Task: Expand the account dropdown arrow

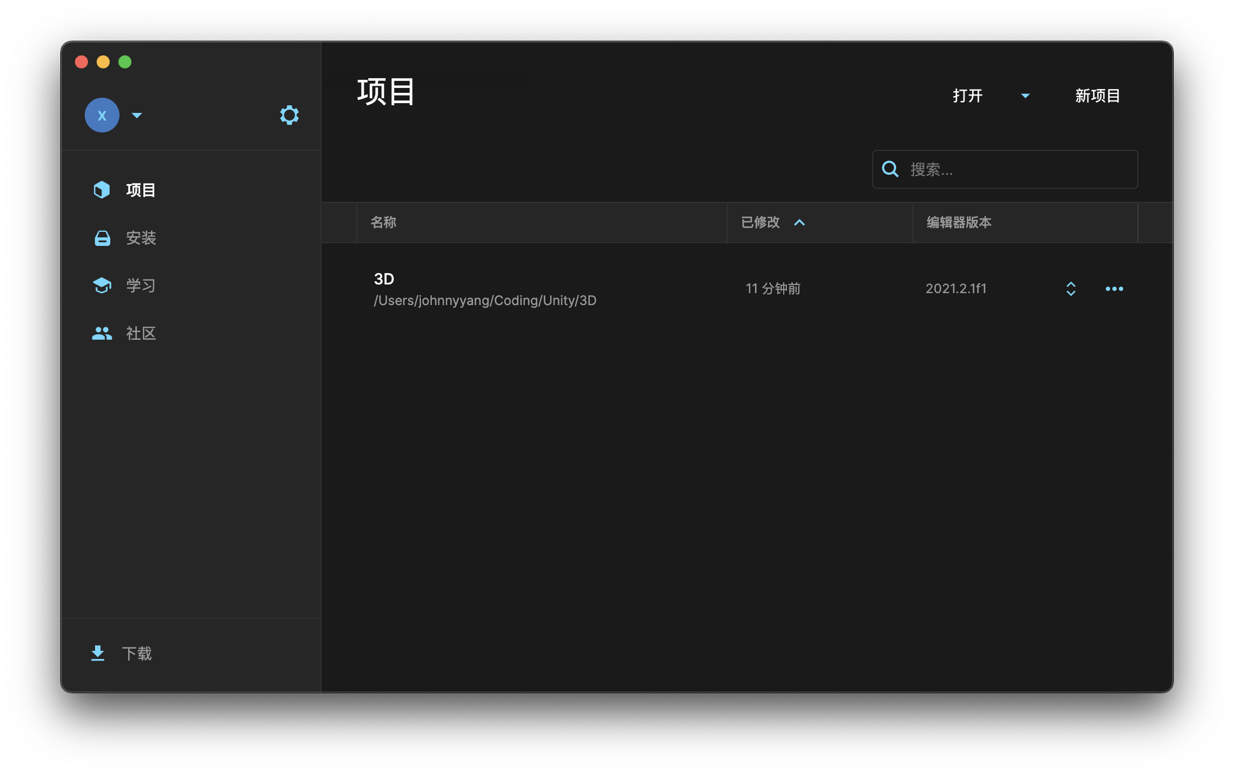Action: click(137, 115)
